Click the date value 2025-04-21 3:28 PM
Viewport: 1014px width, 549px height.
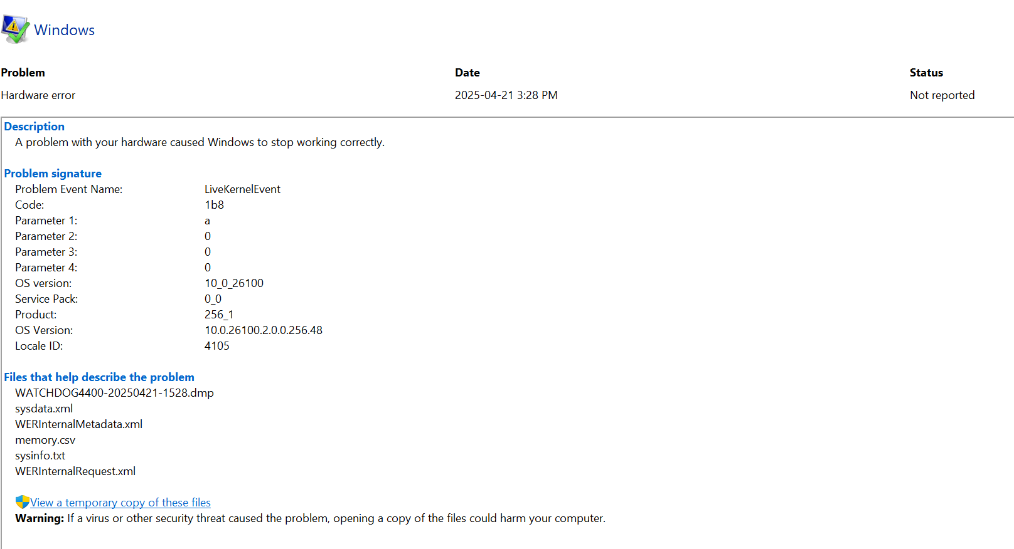click(x=506, y=95)
